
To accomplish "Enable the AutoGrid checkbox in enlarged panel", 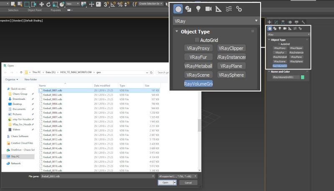I will (197, 40).
